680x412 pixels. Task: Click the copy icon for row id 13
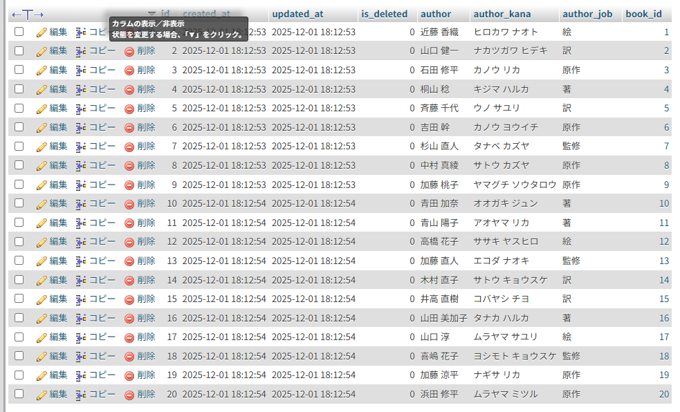pyautogui.click(x=80, y=261)
